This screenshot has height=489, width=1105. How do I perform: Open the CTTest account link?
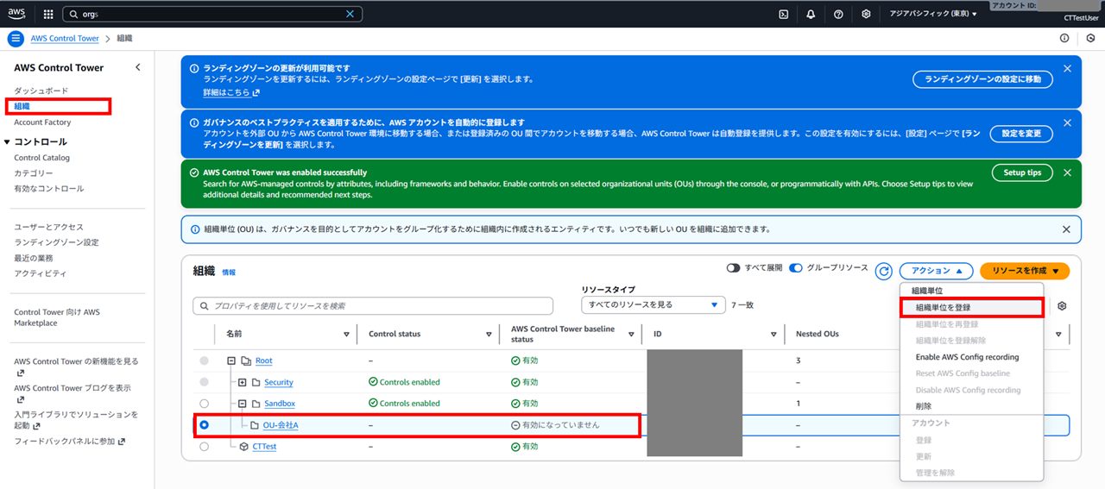click(264, 447)
